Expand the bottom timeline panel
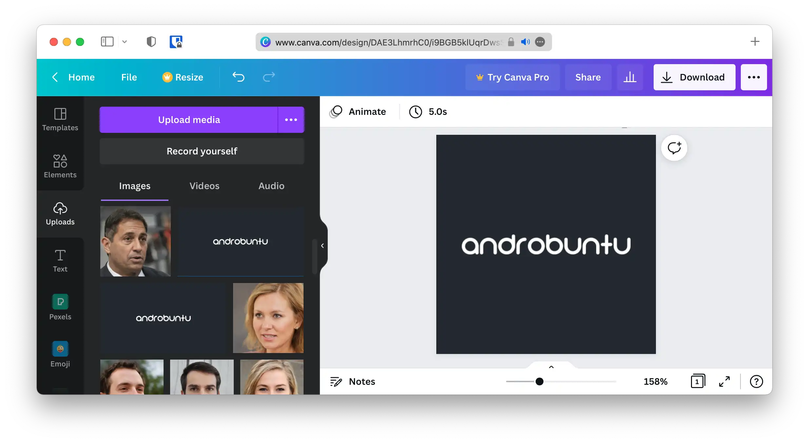809x443 pixels. pos(550,367)
